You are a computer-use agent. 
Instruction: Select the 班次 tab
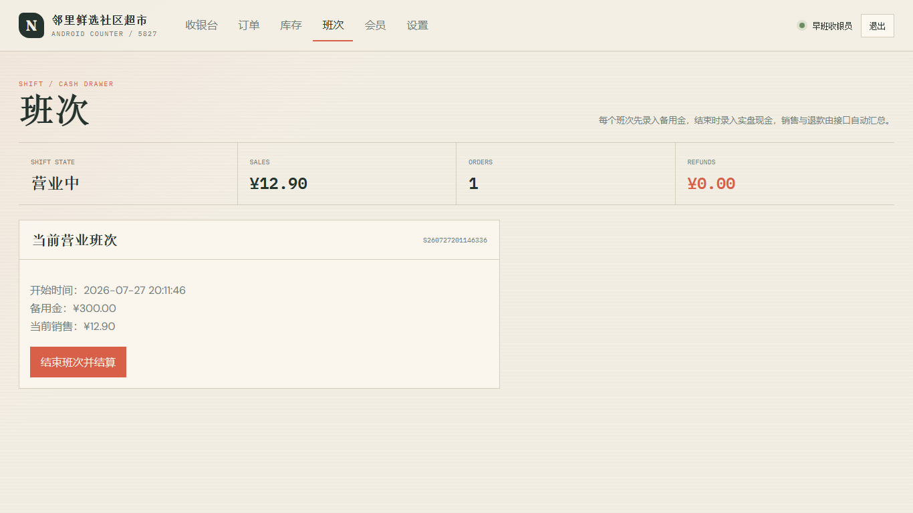tap(333, 25)
